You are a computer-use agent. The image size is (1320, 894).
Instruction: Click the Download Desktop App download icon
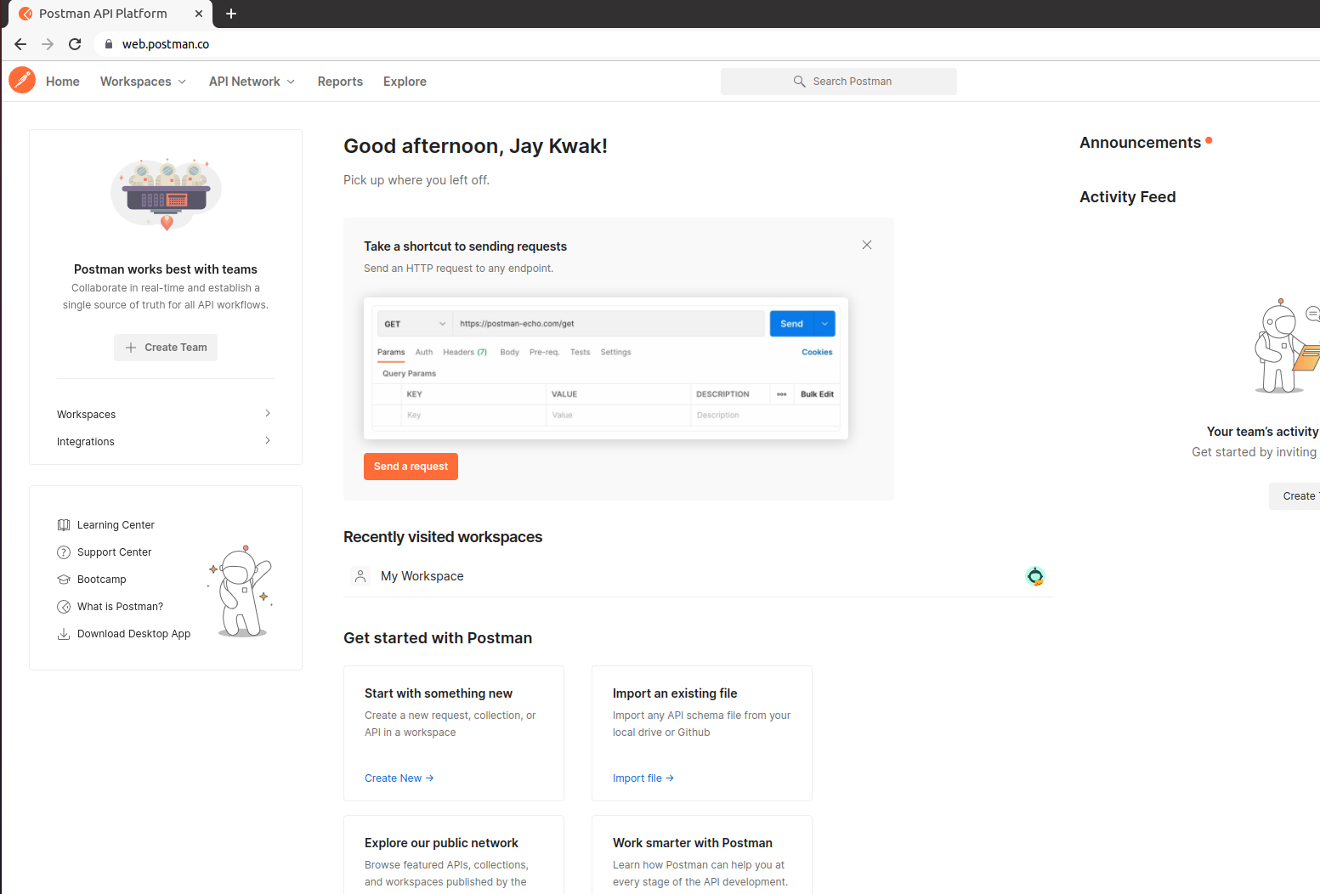[x=64, y=634]
